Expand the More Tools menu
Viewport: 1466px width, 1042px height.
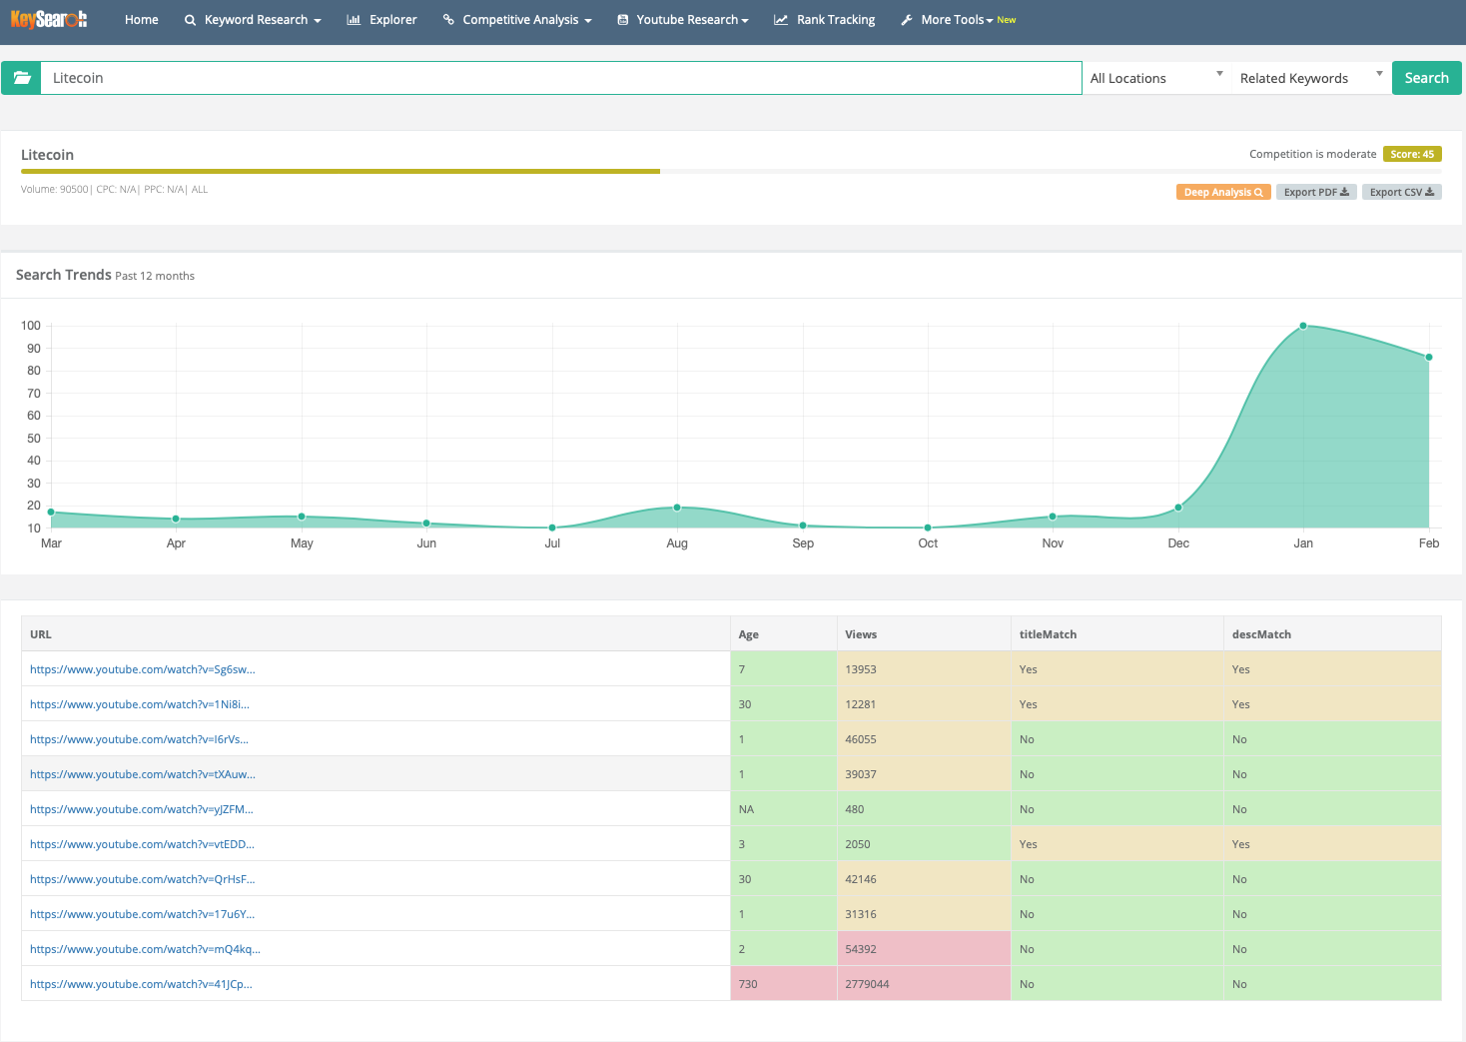click(959, 20)
